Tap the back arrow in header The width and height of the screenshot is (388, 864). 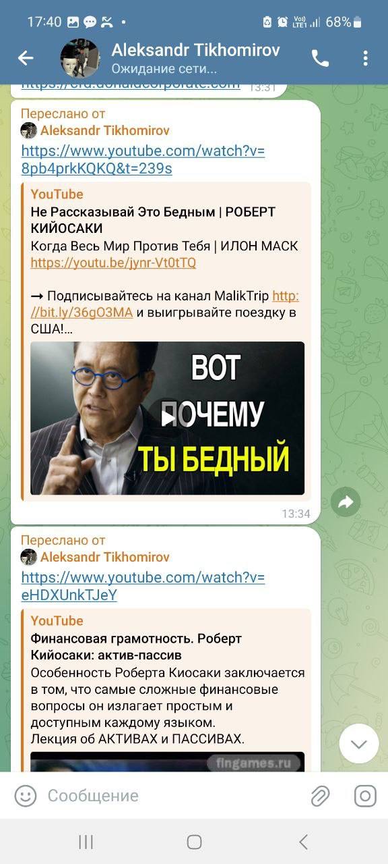(x=26, y=58)
